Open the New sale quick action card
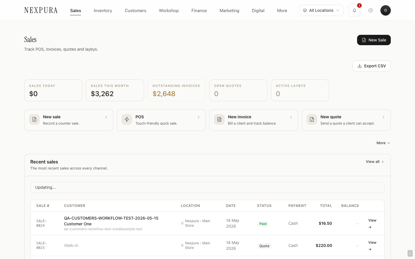Screen dimensions: 415x259 pyautogui.click(x=69, y=120)
